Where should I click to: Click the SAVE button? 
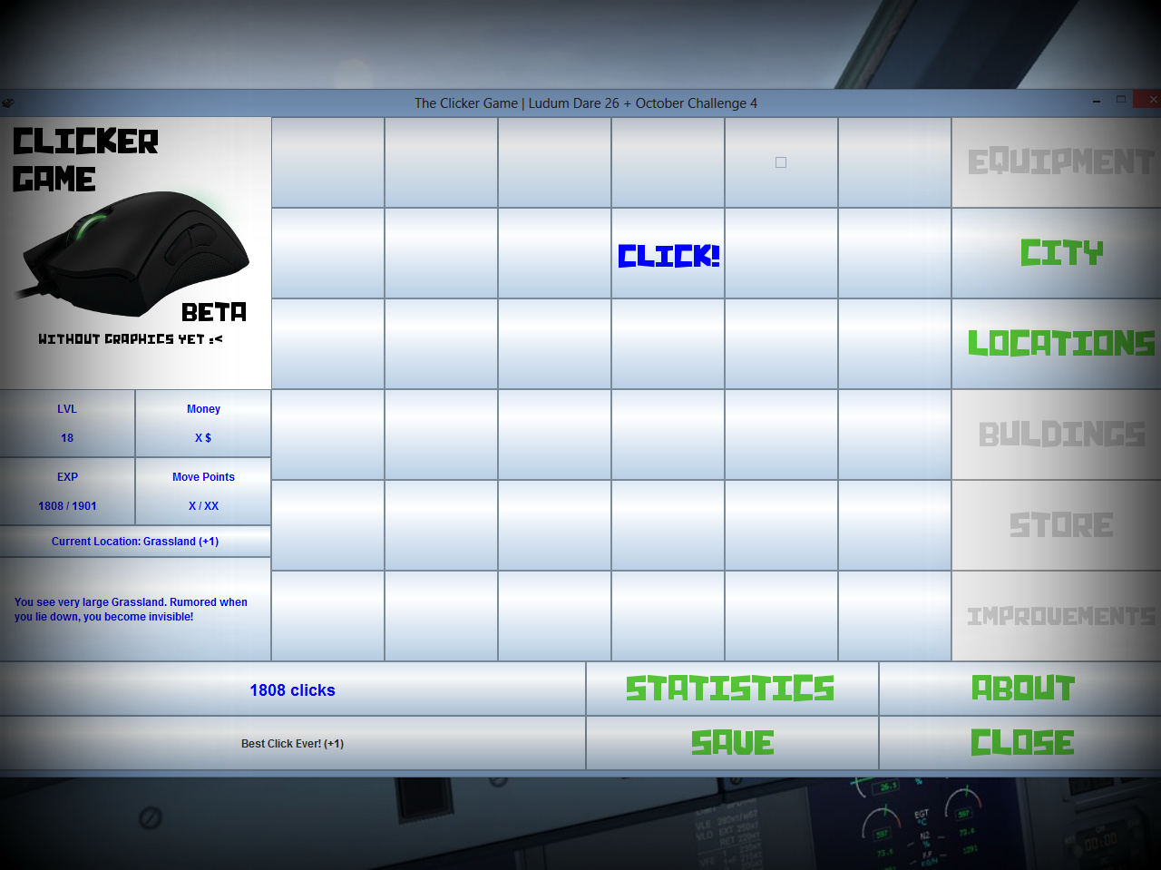coord(731,743)
